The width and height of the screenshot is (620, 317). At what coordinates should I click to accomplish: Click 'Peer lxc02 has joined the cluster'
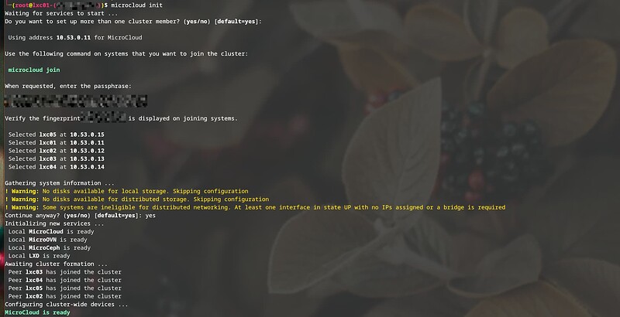[x=65, y=296]
